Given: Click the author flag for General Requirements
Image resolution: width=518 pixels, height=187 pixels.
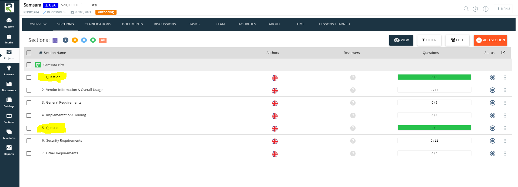Looking at the screenshot, I should (x=275, y=103).
